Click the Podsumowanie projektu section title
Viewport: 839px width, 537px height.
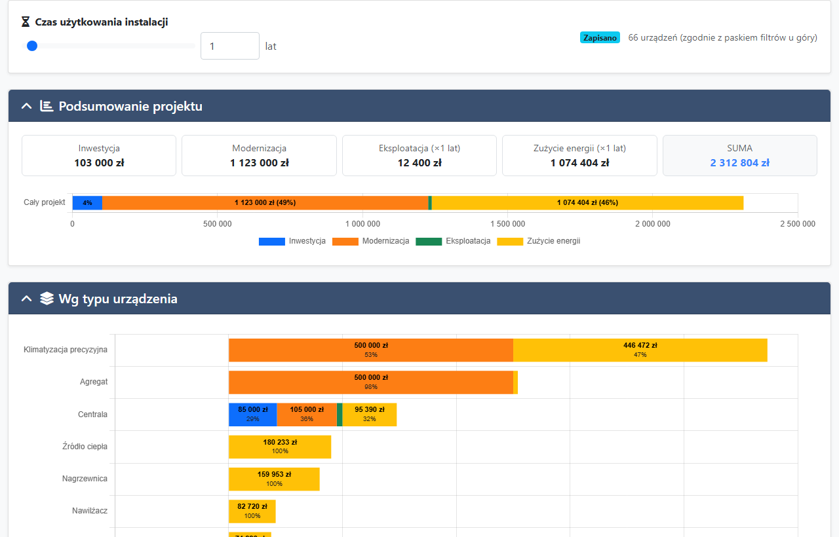(x=130, y=106)
